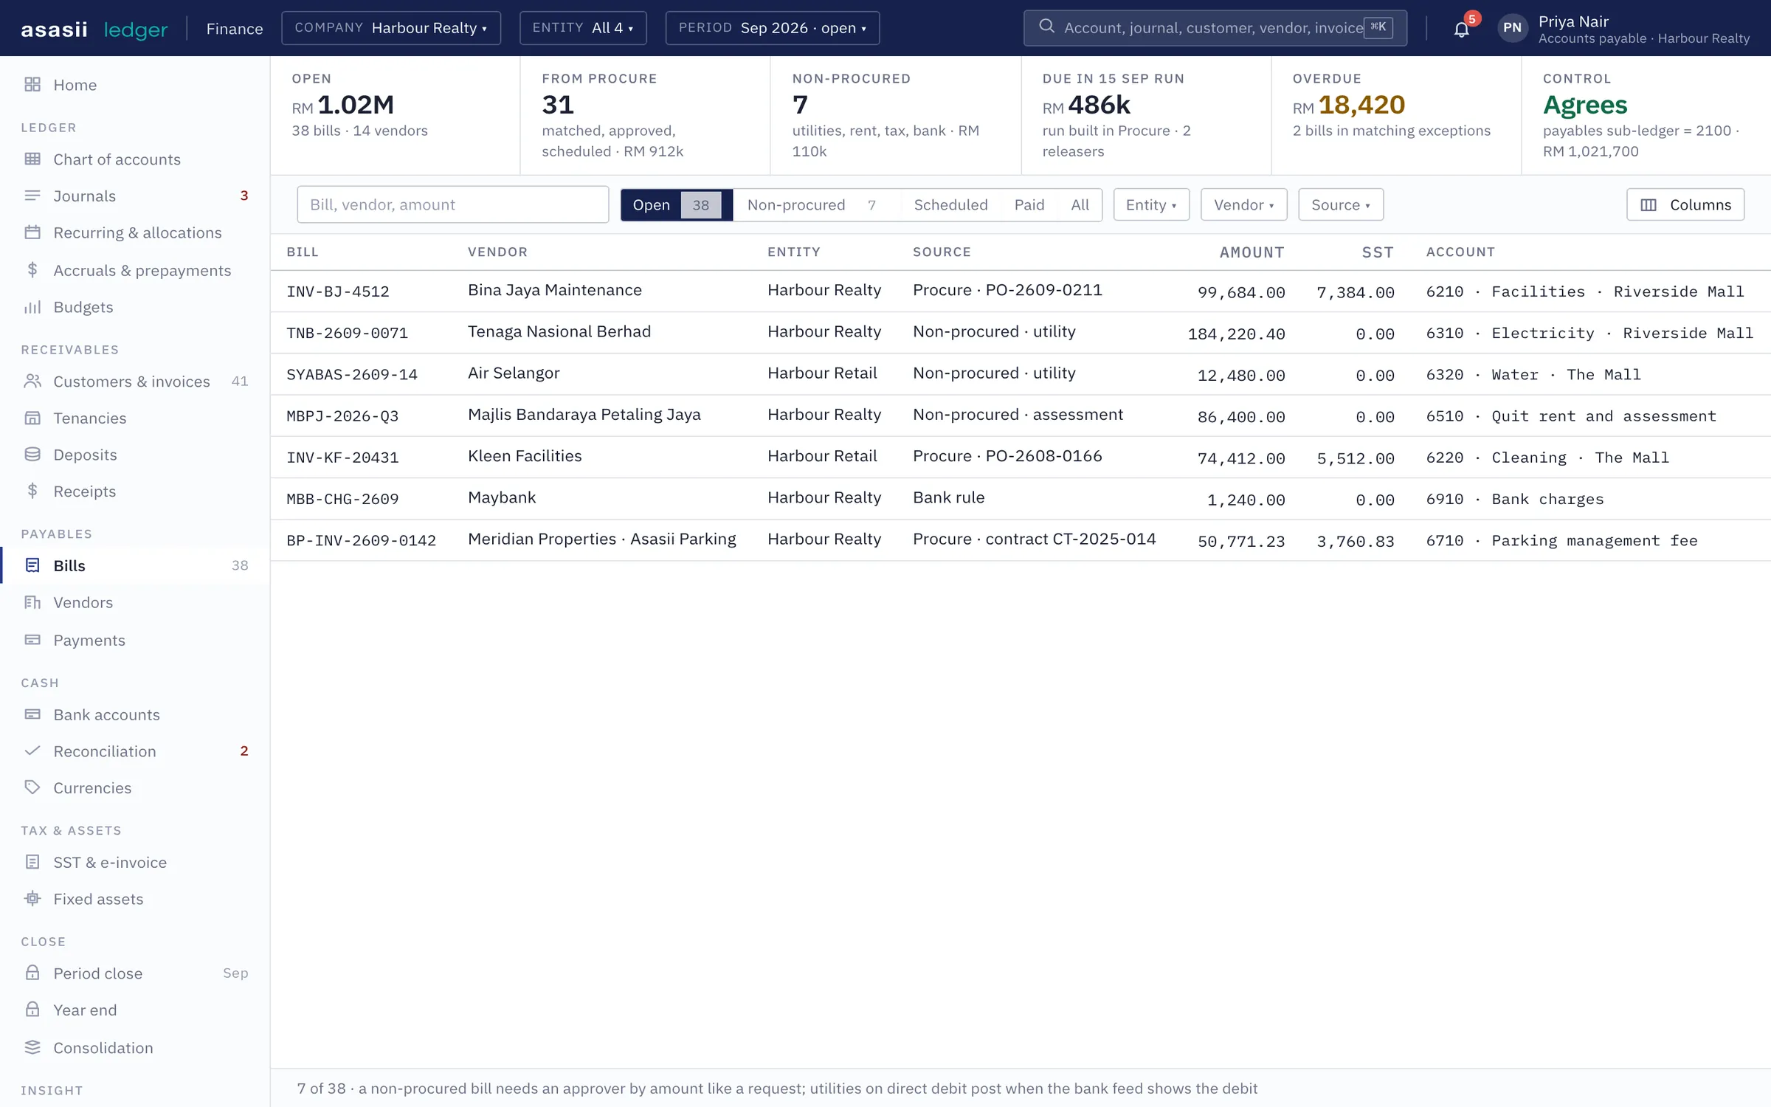Click the Chart of accounts grid icon
The image size is (1771, 1107).
[32, 159]
